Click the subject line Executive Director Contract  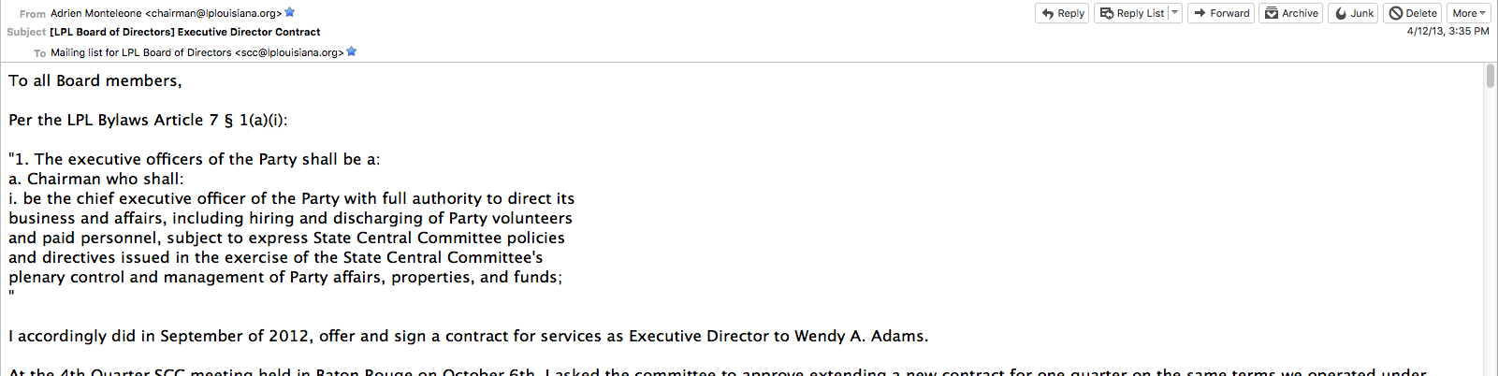[184, 32]
